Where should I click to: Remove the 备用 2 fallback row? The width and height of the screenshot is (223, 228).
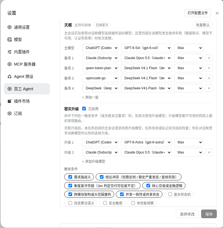point(209,68)
